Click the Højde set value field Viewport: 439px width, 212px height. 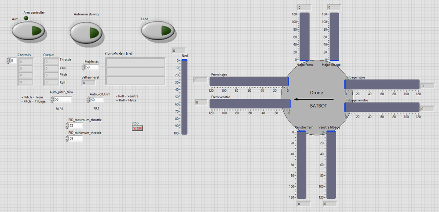point(92,68)
